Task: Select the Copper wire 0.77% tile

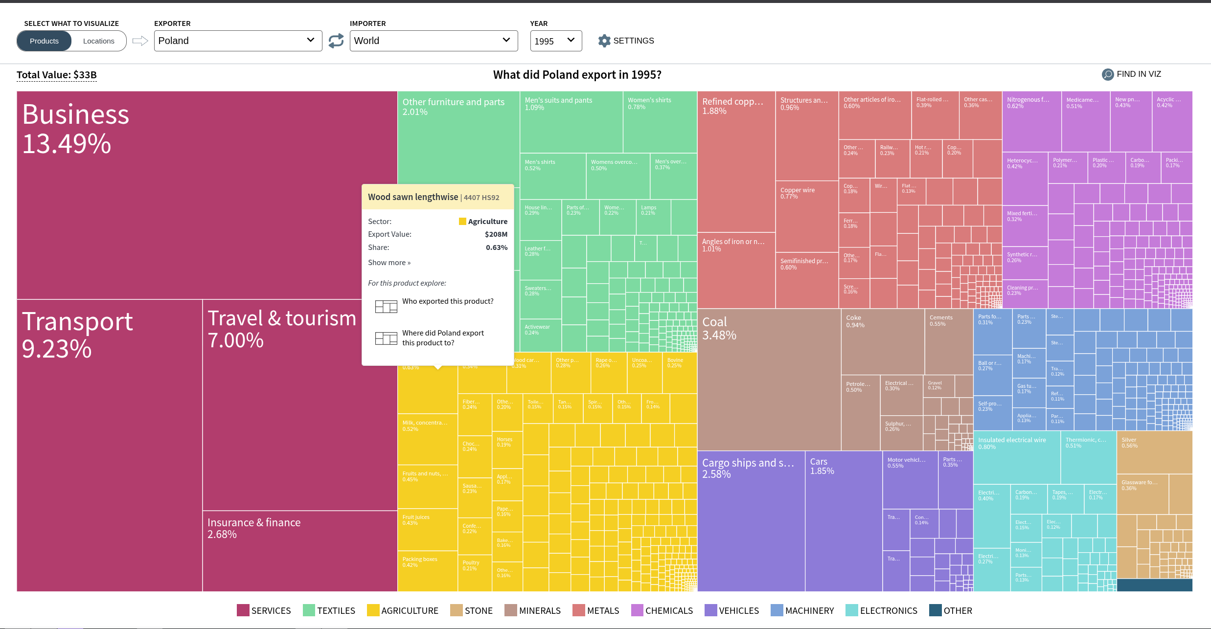Action: click(x=807, y=216)
